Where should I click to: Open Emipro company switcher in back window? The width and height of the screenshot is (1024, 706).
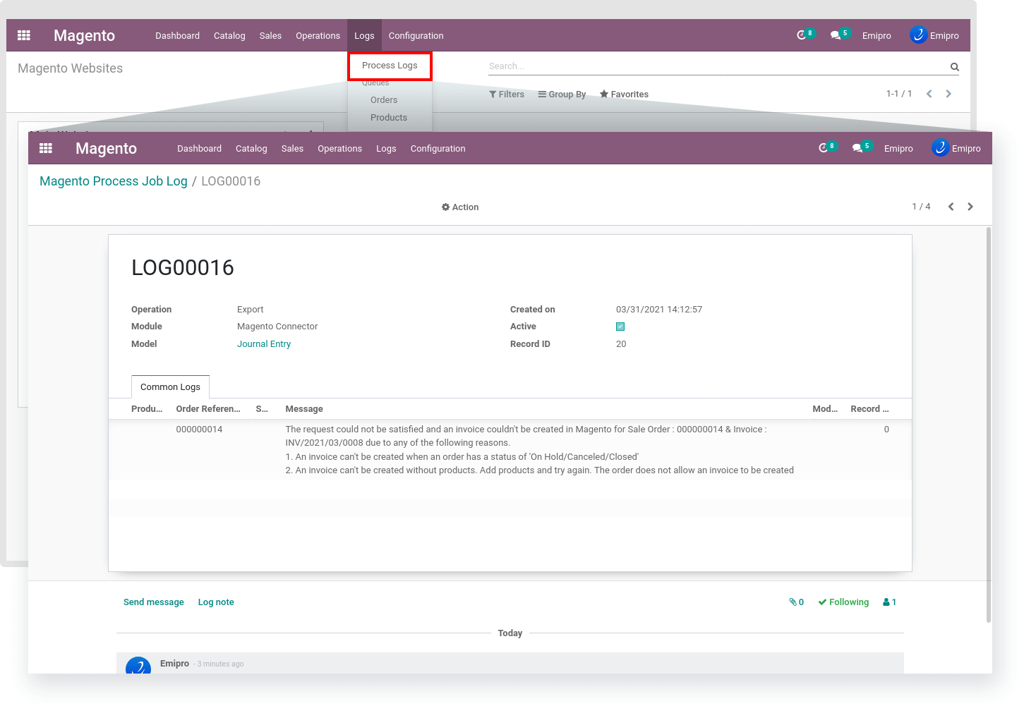[877, 36]
